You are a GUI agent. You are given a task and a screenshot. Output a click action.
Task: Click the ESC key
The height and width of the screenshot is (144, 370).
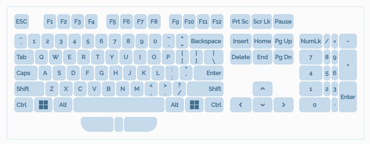tap(22, 22)
